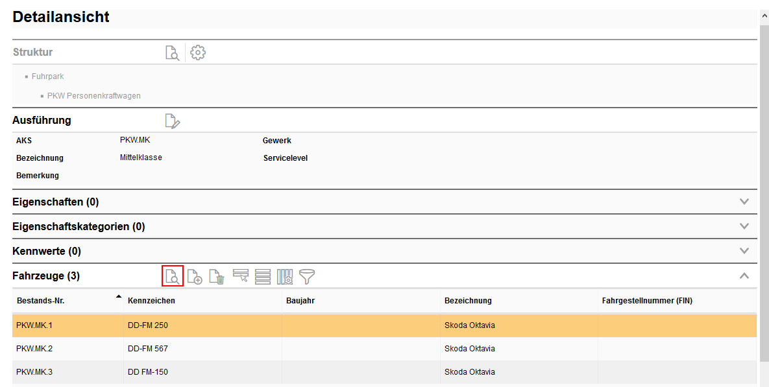Edit the Ausführung section
769x387 pixels.
[172, 121]
